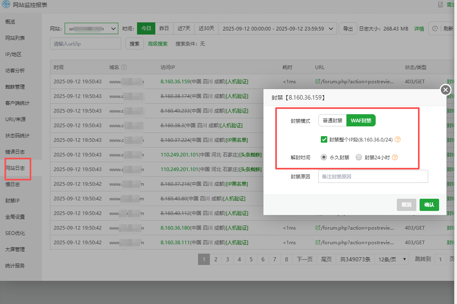
Task: Click the green 确认 button
Action: pos(429,205)
